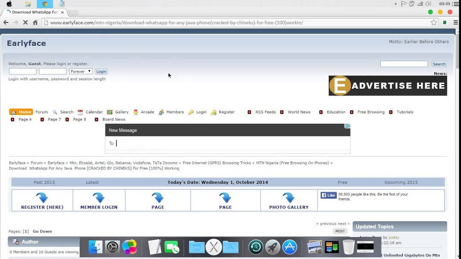Open Preview icon in dock

pos(314,247)
